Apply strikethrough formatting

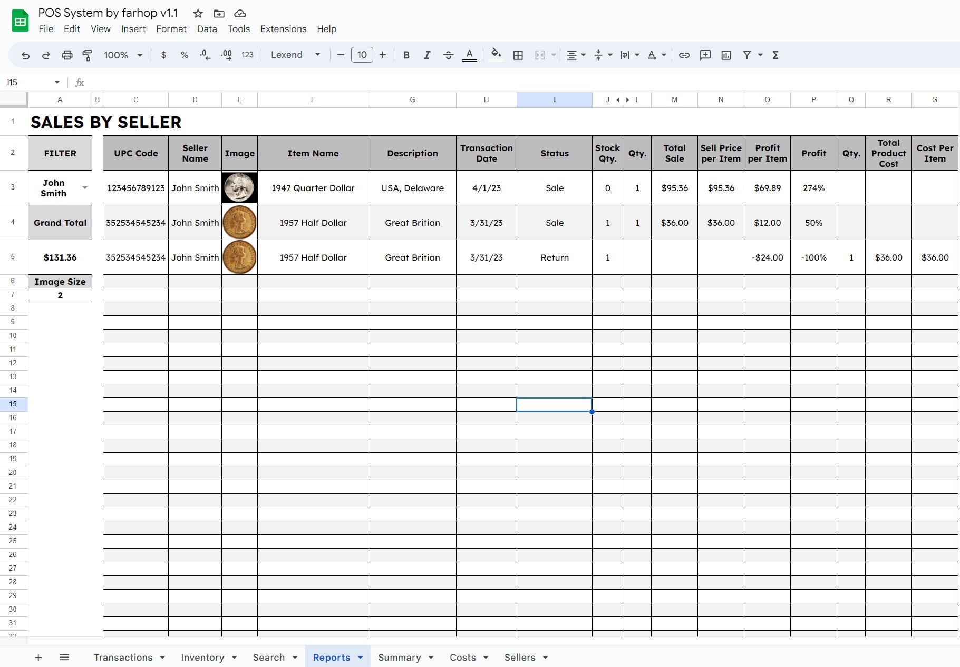click(448, 55)
